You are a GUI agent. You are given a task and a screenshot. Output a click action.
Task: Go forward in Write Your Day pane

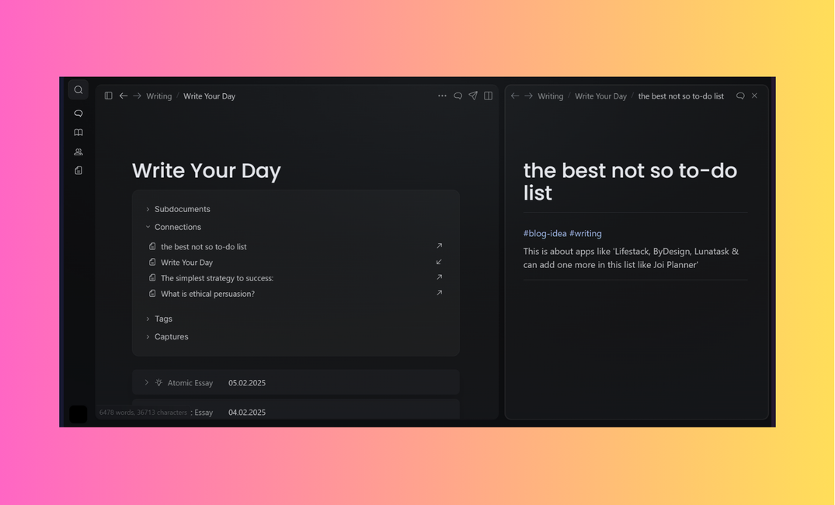(137, 96)
